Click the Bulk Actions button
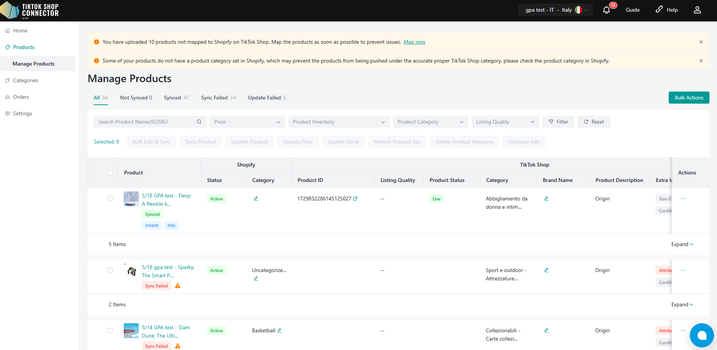The height and width of the screenshot is (350, 717). (x=689, y=98)
